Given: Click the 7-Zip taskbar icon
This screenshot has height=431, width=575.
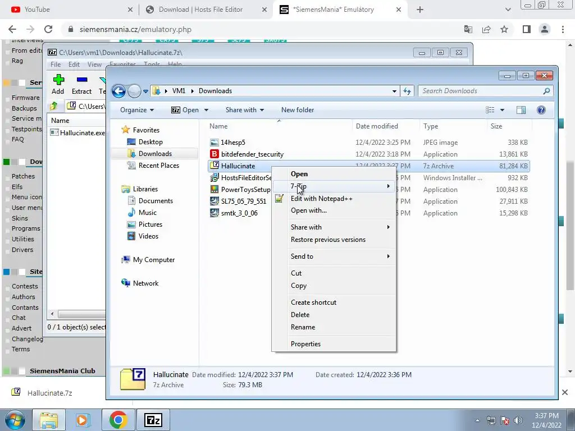Looking at the screenshot, I should tap(153, 420).
